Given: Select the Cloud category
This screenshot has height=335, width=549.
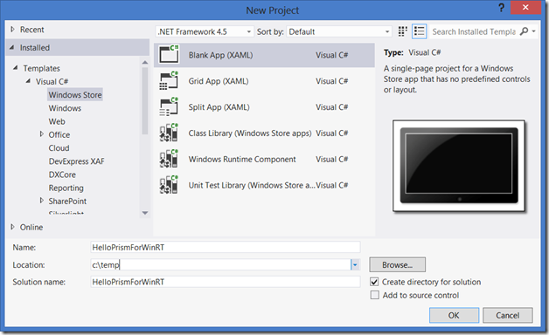Looking at the screenshot, I should coord(59,147).
